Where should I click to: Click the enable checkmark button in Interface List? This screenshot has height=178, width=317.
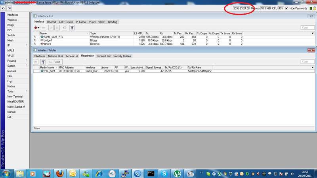coord(51,28)
